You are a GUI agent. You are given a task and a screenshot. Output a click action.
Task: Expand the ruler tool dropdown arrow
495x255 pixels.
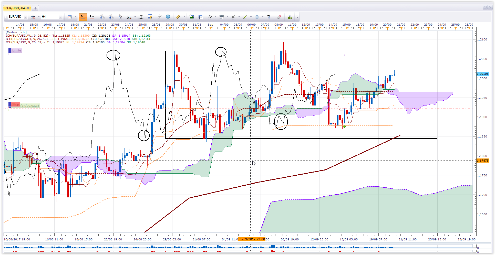[184, 17]
